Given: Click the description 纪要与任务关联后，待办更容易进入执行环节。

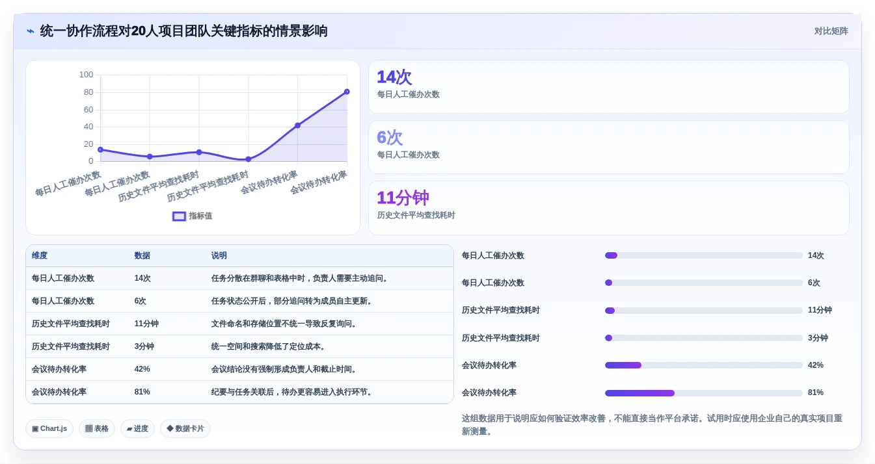Looking at the screenshot, I should pyautogui.click(x=293, y=392).
